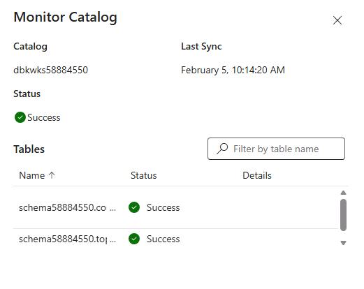Click the scroll up arrow in table list
The height and width of the screenshot is (289, 364).
click(x=343, y=193)
